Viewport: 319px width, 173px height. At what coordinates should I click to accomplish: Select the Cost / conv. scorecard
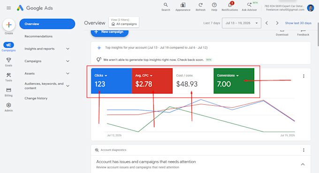193,81
